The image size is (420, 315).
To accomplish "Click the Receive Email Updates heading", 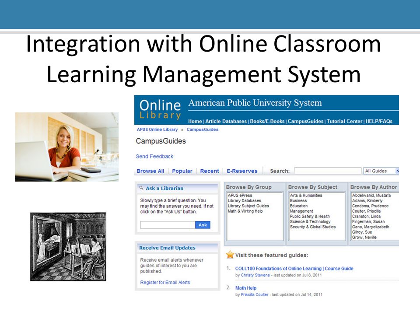I will pyautogui.click(x=167, y=248).
